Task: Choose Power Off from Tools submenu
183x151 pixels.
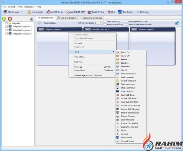Action: 131,56
